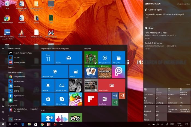
Task: Open the Candy Crush Soda tile
Action: point(76,99)
